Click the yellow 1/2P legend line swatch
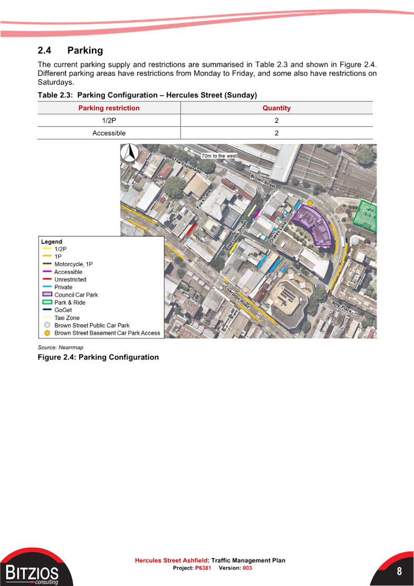The height and width of the screenshot is (586, 414). [47, 249]
